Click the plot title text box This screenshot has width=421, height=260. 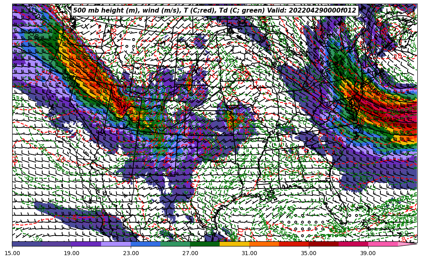[214, 11]
